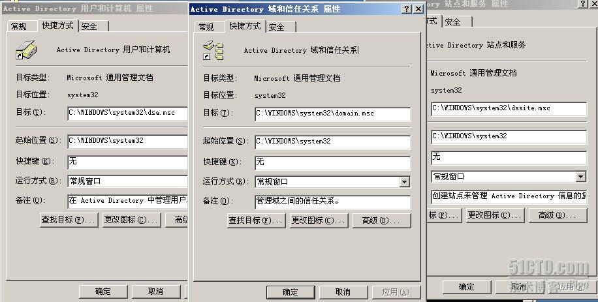The image size is (598, 302).
Task: Click target field containing dssite.msc
Action: 509,108
